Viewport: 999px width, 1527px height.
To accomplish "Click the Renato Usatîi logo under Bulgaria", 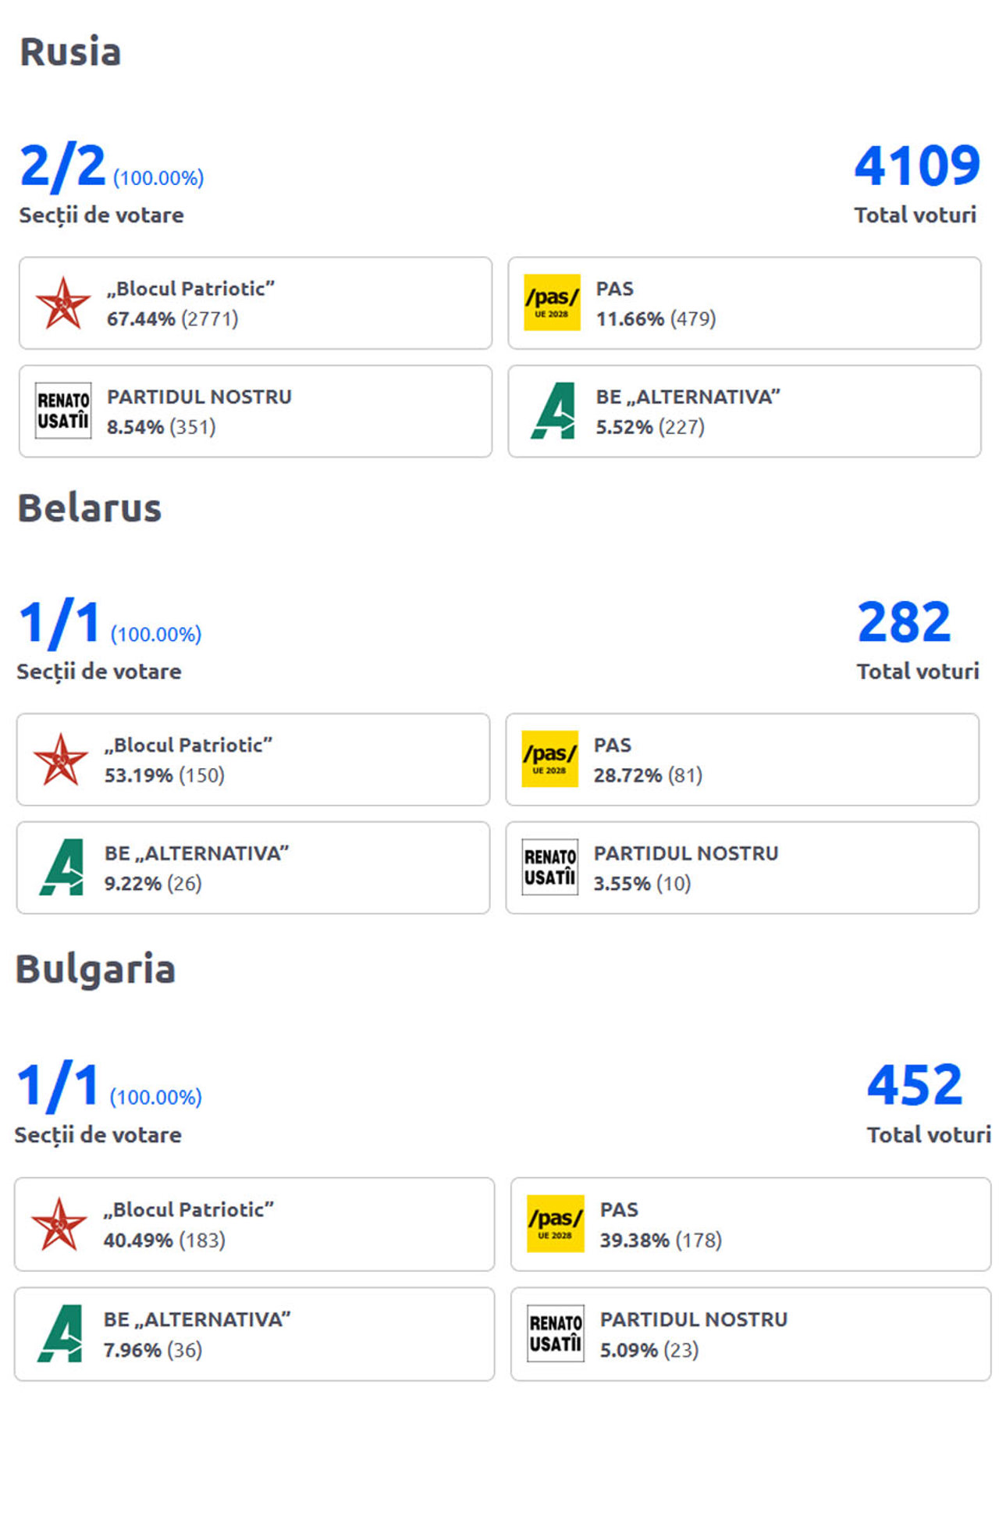I will [555, 1334].
